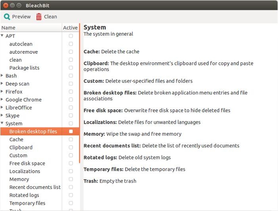This screenshot has width=278, height=211.
Task: Enable the Bash checkbox
Action: [x=71, y=76]
